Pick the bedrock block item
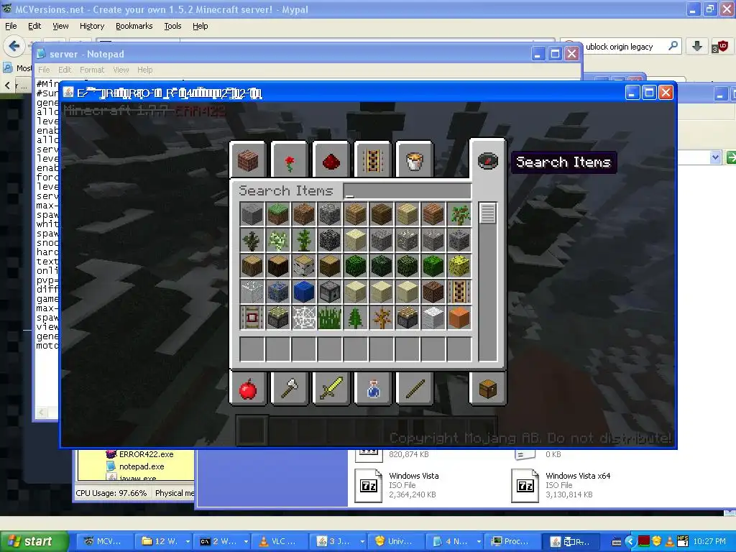Image resolution: width=736 pixels, height=552 pixels. pos(329,240)
